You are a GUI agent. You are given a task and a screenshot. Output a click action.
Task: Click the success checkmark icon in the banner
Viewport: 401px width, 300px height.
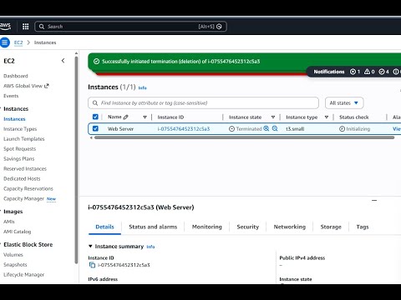(x=96, y=62)
